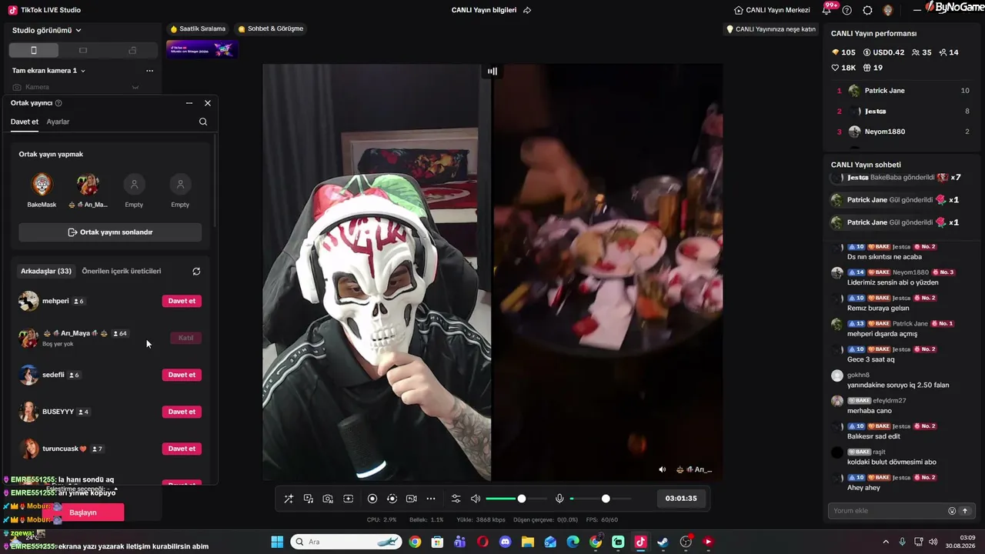Open the help question mark icon

pos(847,10)
